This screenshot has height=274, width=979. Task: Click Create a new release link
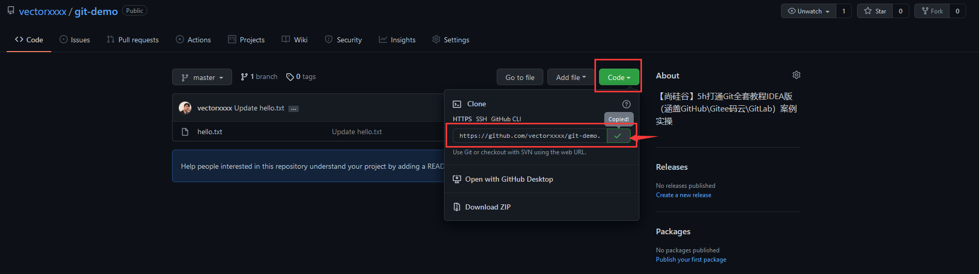(x=683, y=195)
